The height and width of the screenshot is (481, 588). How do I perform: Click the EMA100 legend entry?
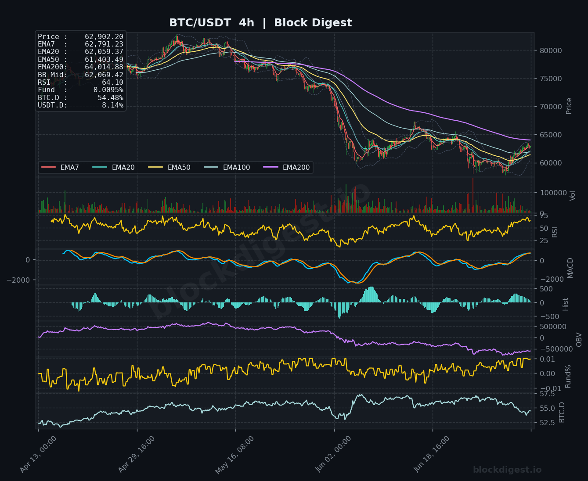[x=227, y=167]
